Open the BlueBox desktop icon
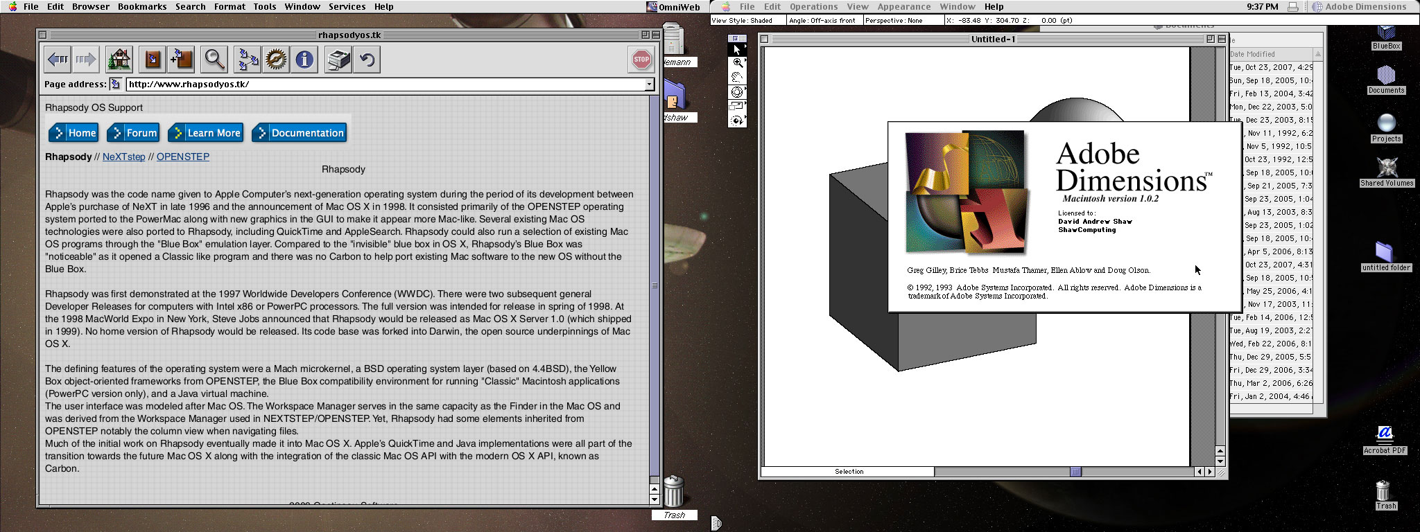Viewport: 1420px width, 532px height. click(1386, 37)
